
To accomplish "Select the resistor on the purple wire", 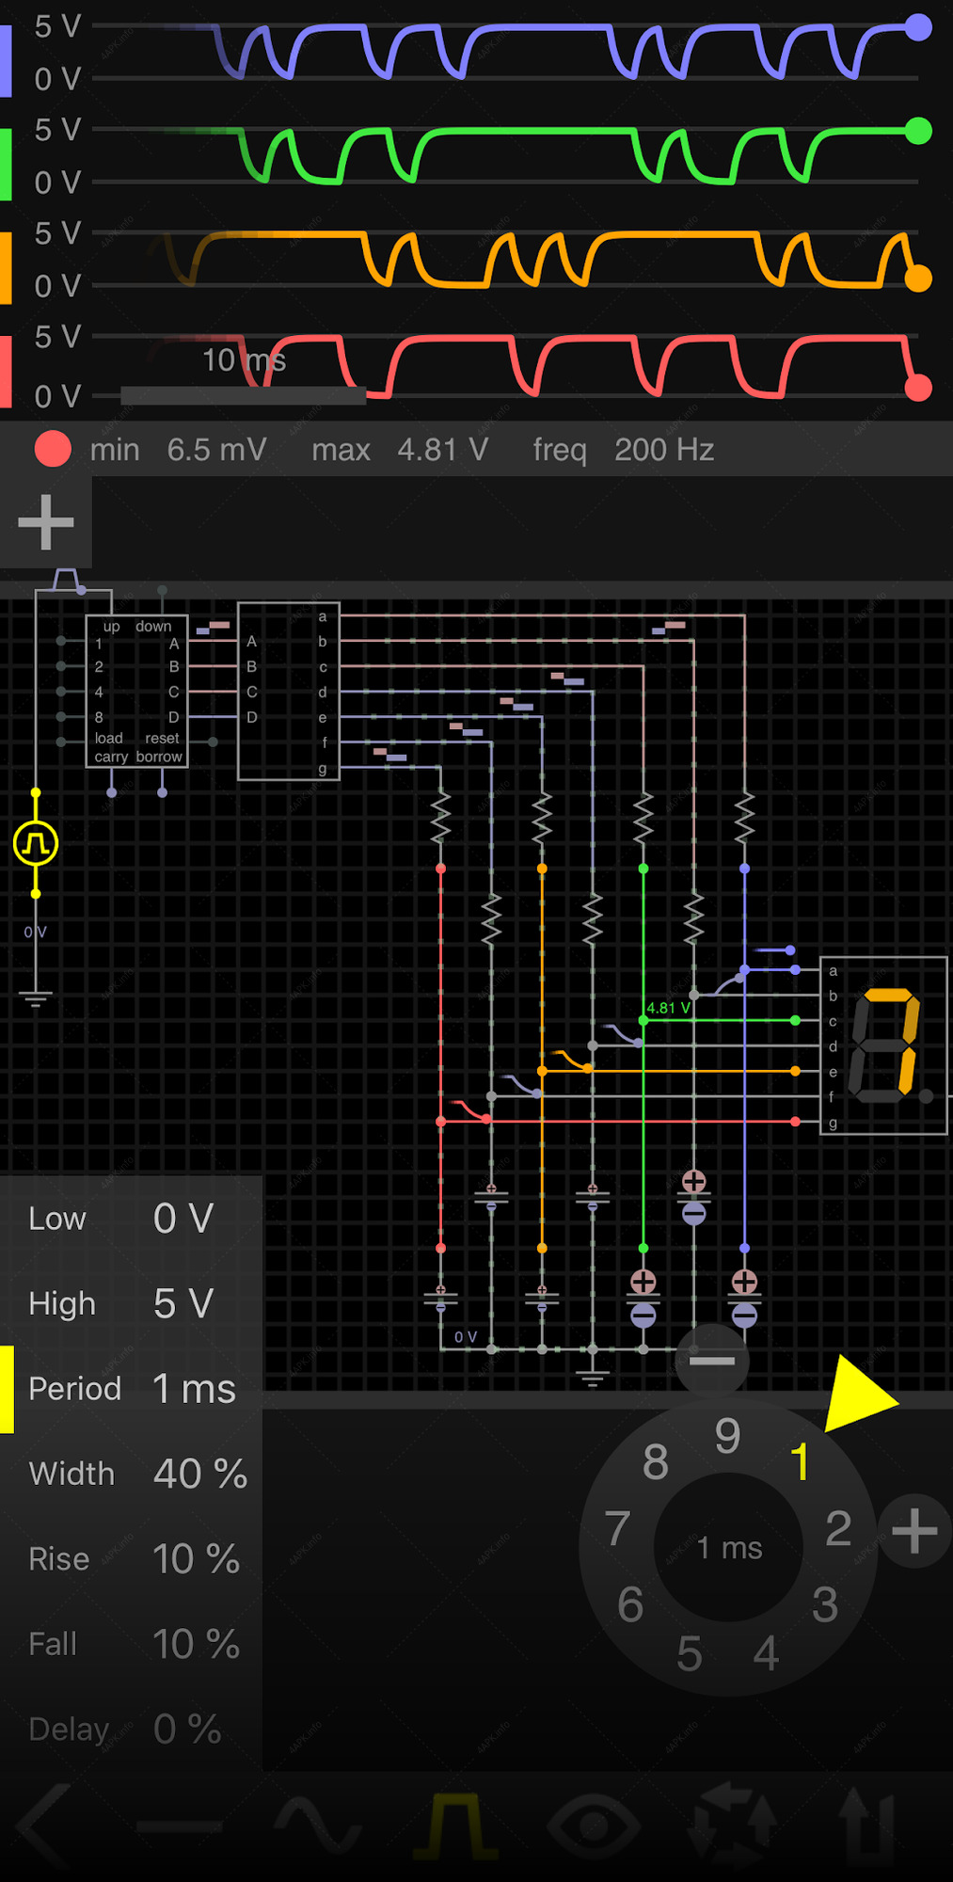I will coord(744,818).
